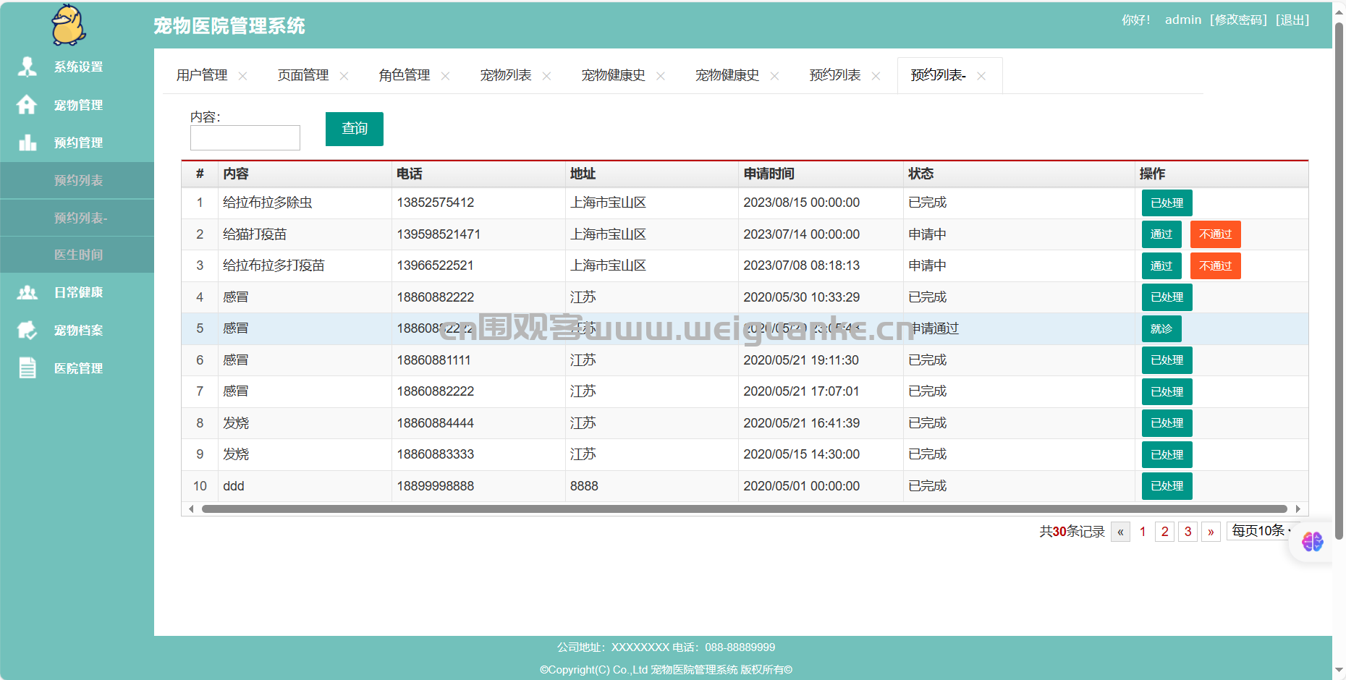Close the 角色管理 tab
This screenshot has height=680, width=1346.
click(445, 76)
